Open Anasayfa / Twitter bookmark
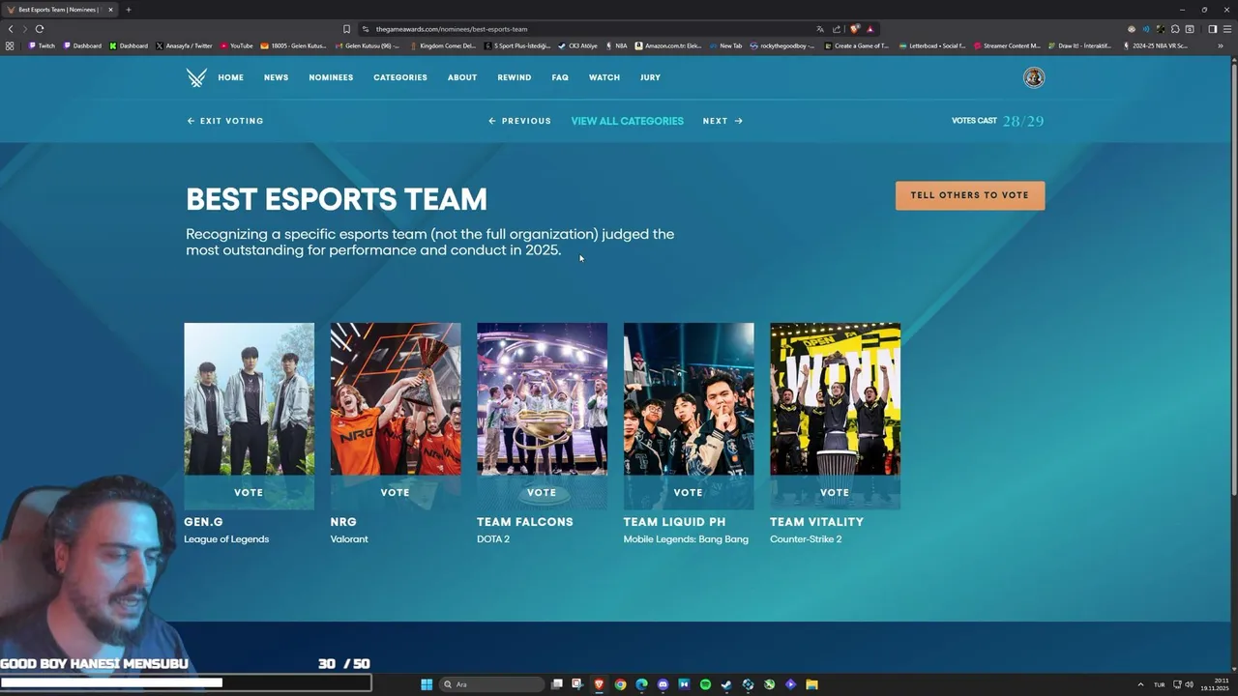The height and width of the screenshot is (696, 1238). (x=184, y=45)
